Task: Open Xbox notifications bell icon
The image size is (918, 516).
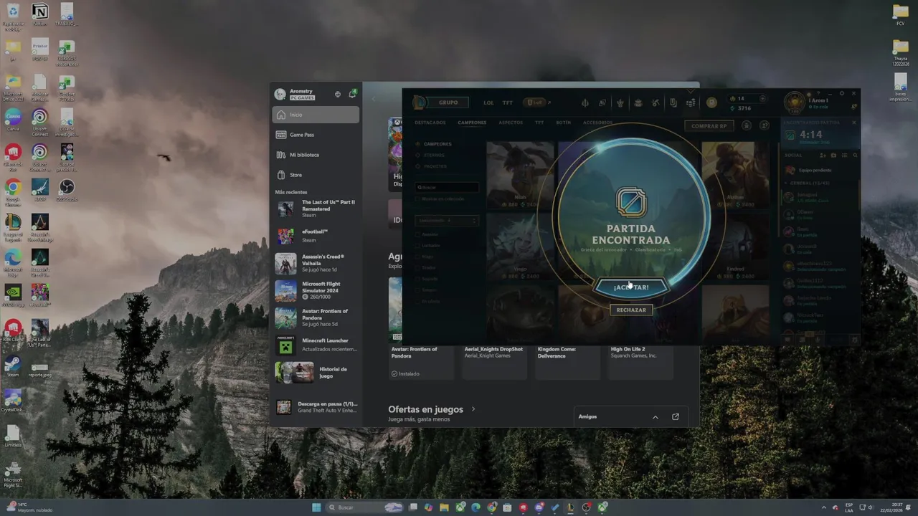Action: coord(352,94)
